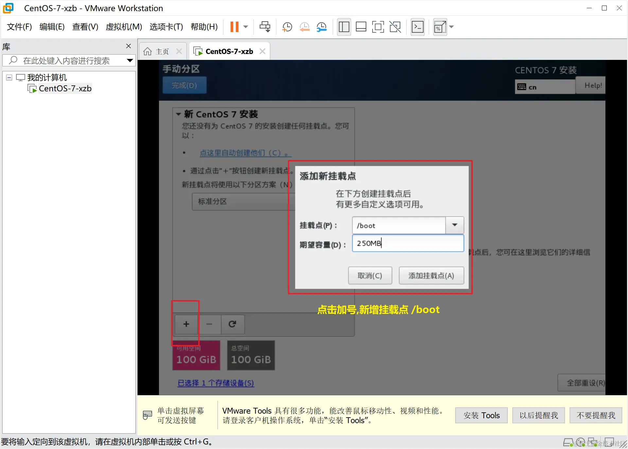The image size is (628, 449).
Task: Click the 挂载点 /boot combo box field
Action: pos(399,225)
